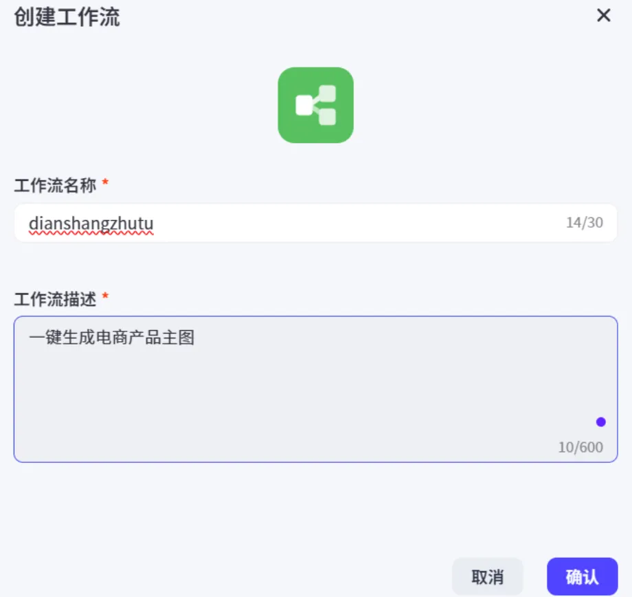The width and height of the screenshot is (632, 597).
Task: Click the 创建工作流 dialog title
Action: point(67,17)
